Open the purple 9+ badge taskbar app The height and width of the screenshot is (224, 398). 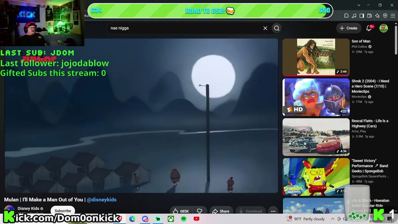coord(145,219)
